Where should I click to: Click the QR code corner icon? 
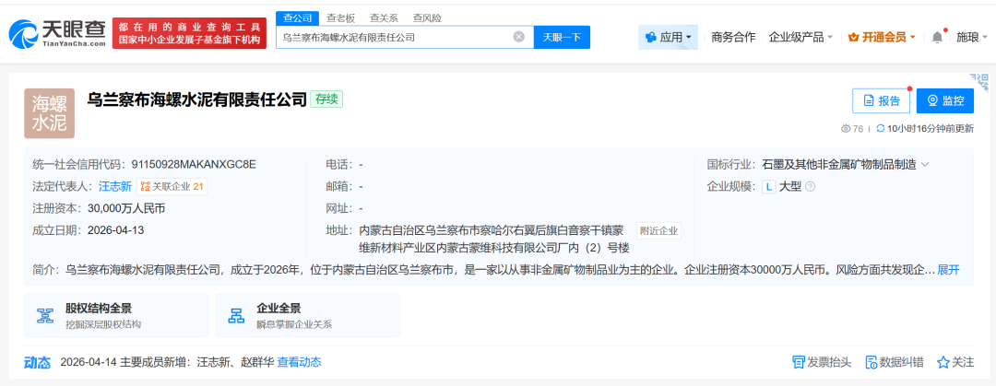point(980,81)
